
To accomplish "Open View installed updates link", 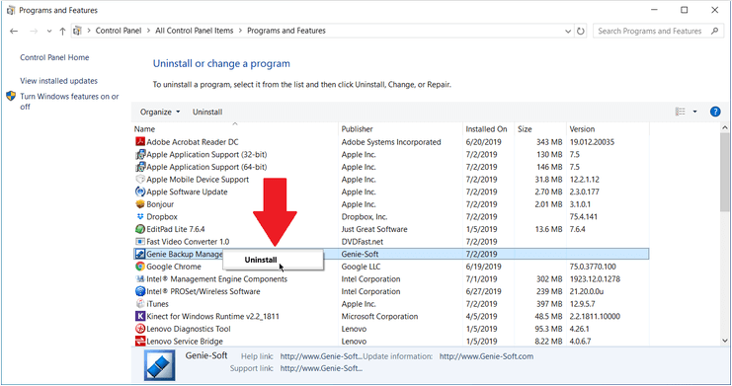I will 59,81.
